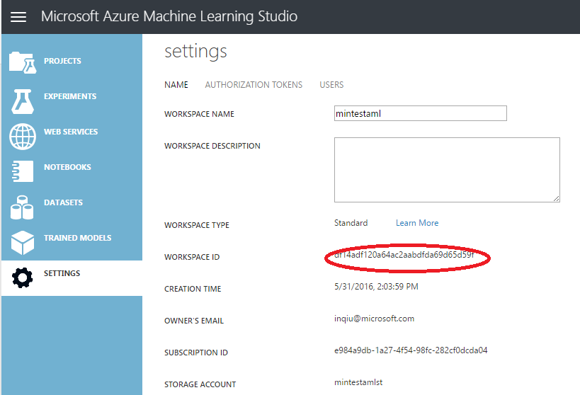Click creation time 5/31/2016, 2:03:59 PM

[x=376, y=287]
